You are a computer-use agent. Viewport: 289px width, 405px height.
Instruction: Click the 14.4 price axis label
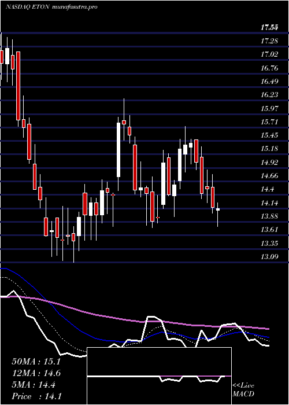(x=267, y=189)
